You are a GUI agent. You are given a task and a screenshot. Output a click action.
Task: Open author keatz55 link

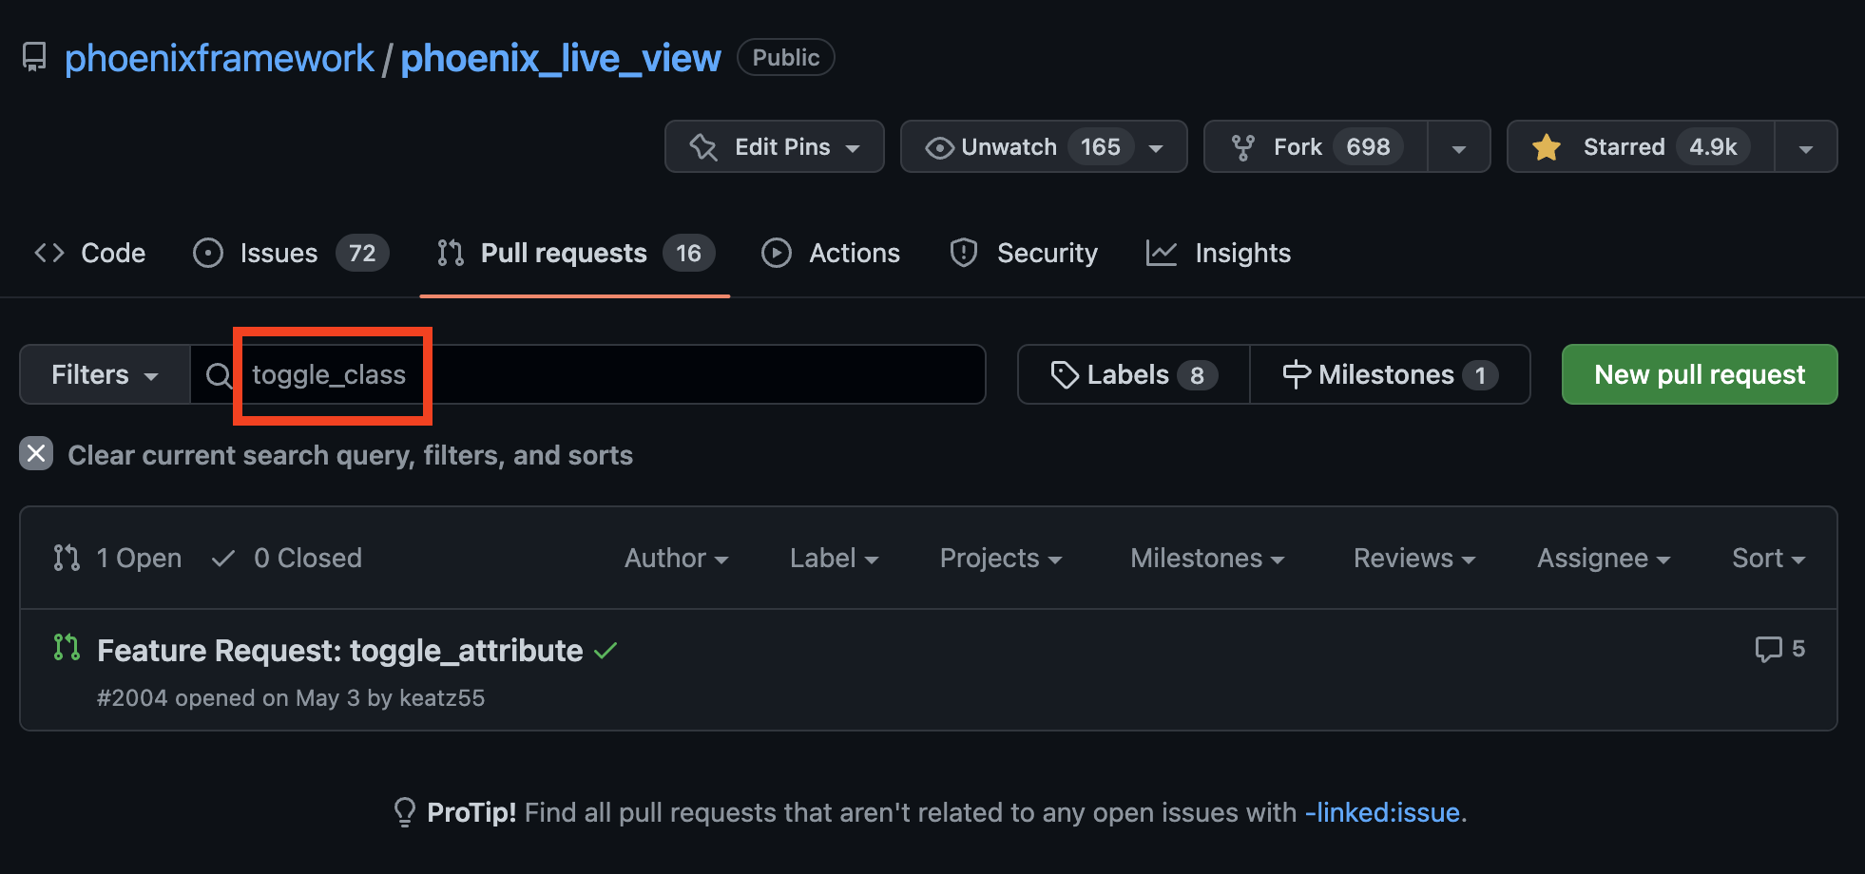[442, 698]
